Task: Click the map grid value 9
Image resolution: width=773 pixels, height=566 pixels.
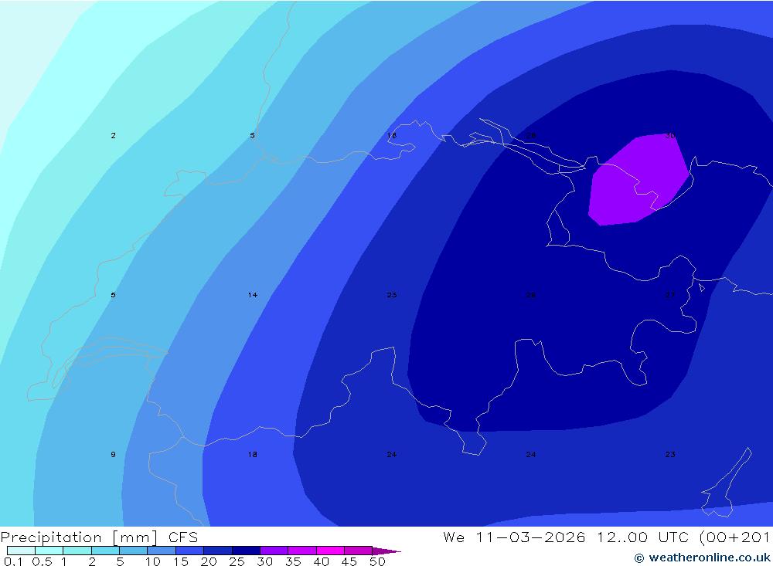Action: click(x=114, y=454)
